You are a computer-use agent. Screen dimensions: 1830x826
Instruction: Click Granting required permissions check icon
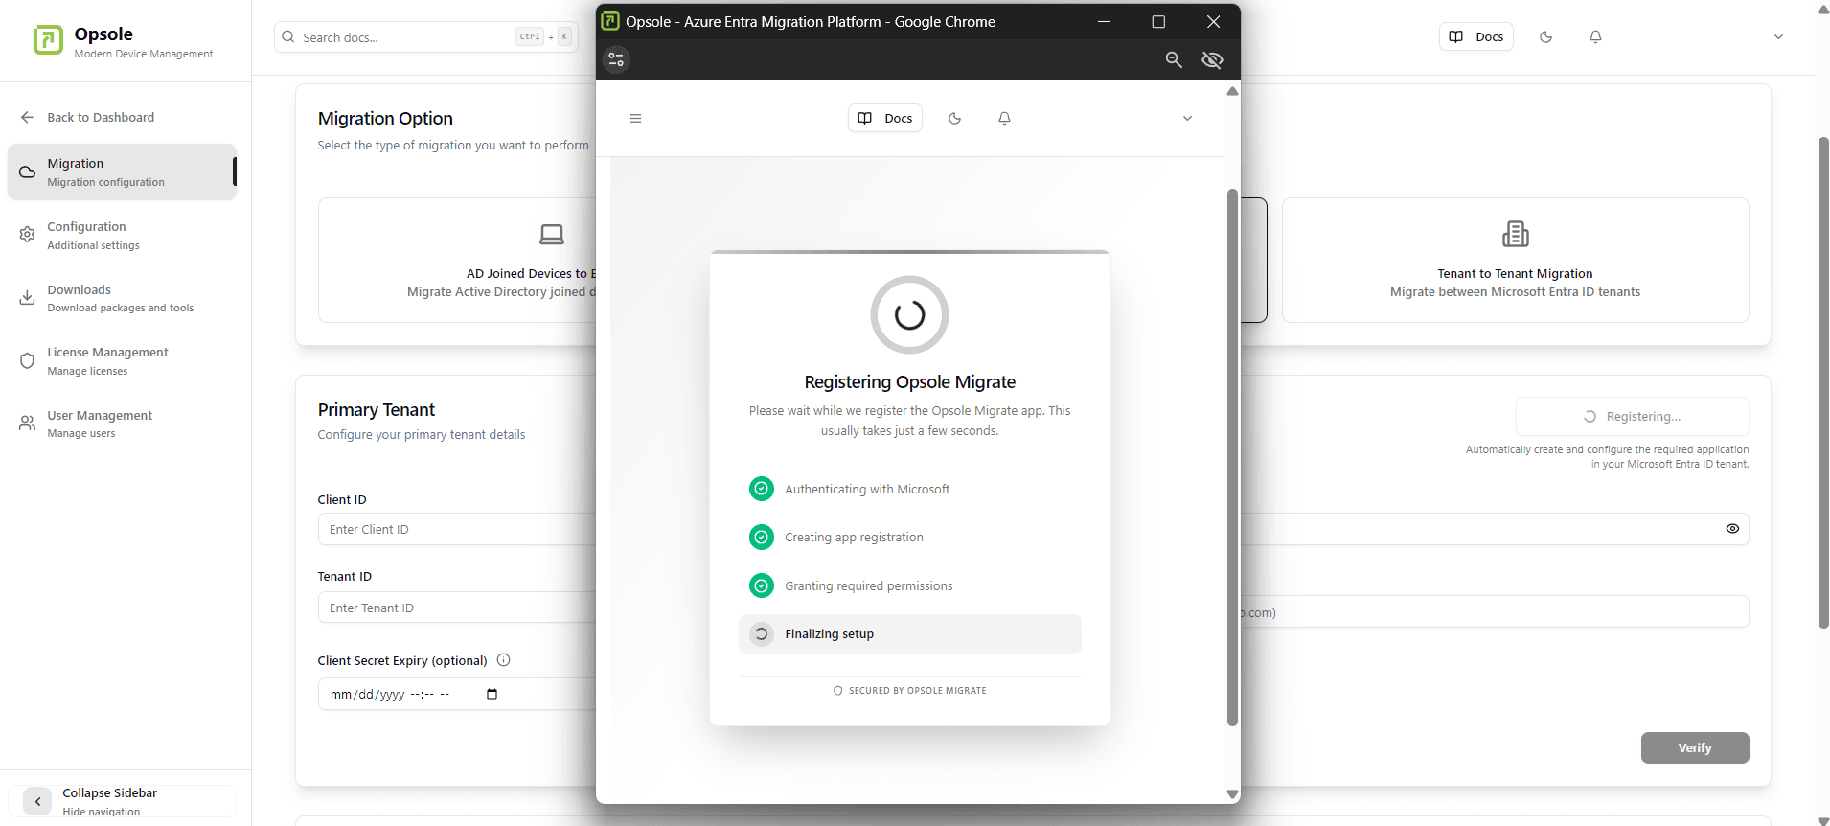pyautogui.click(x=761, y=585)
